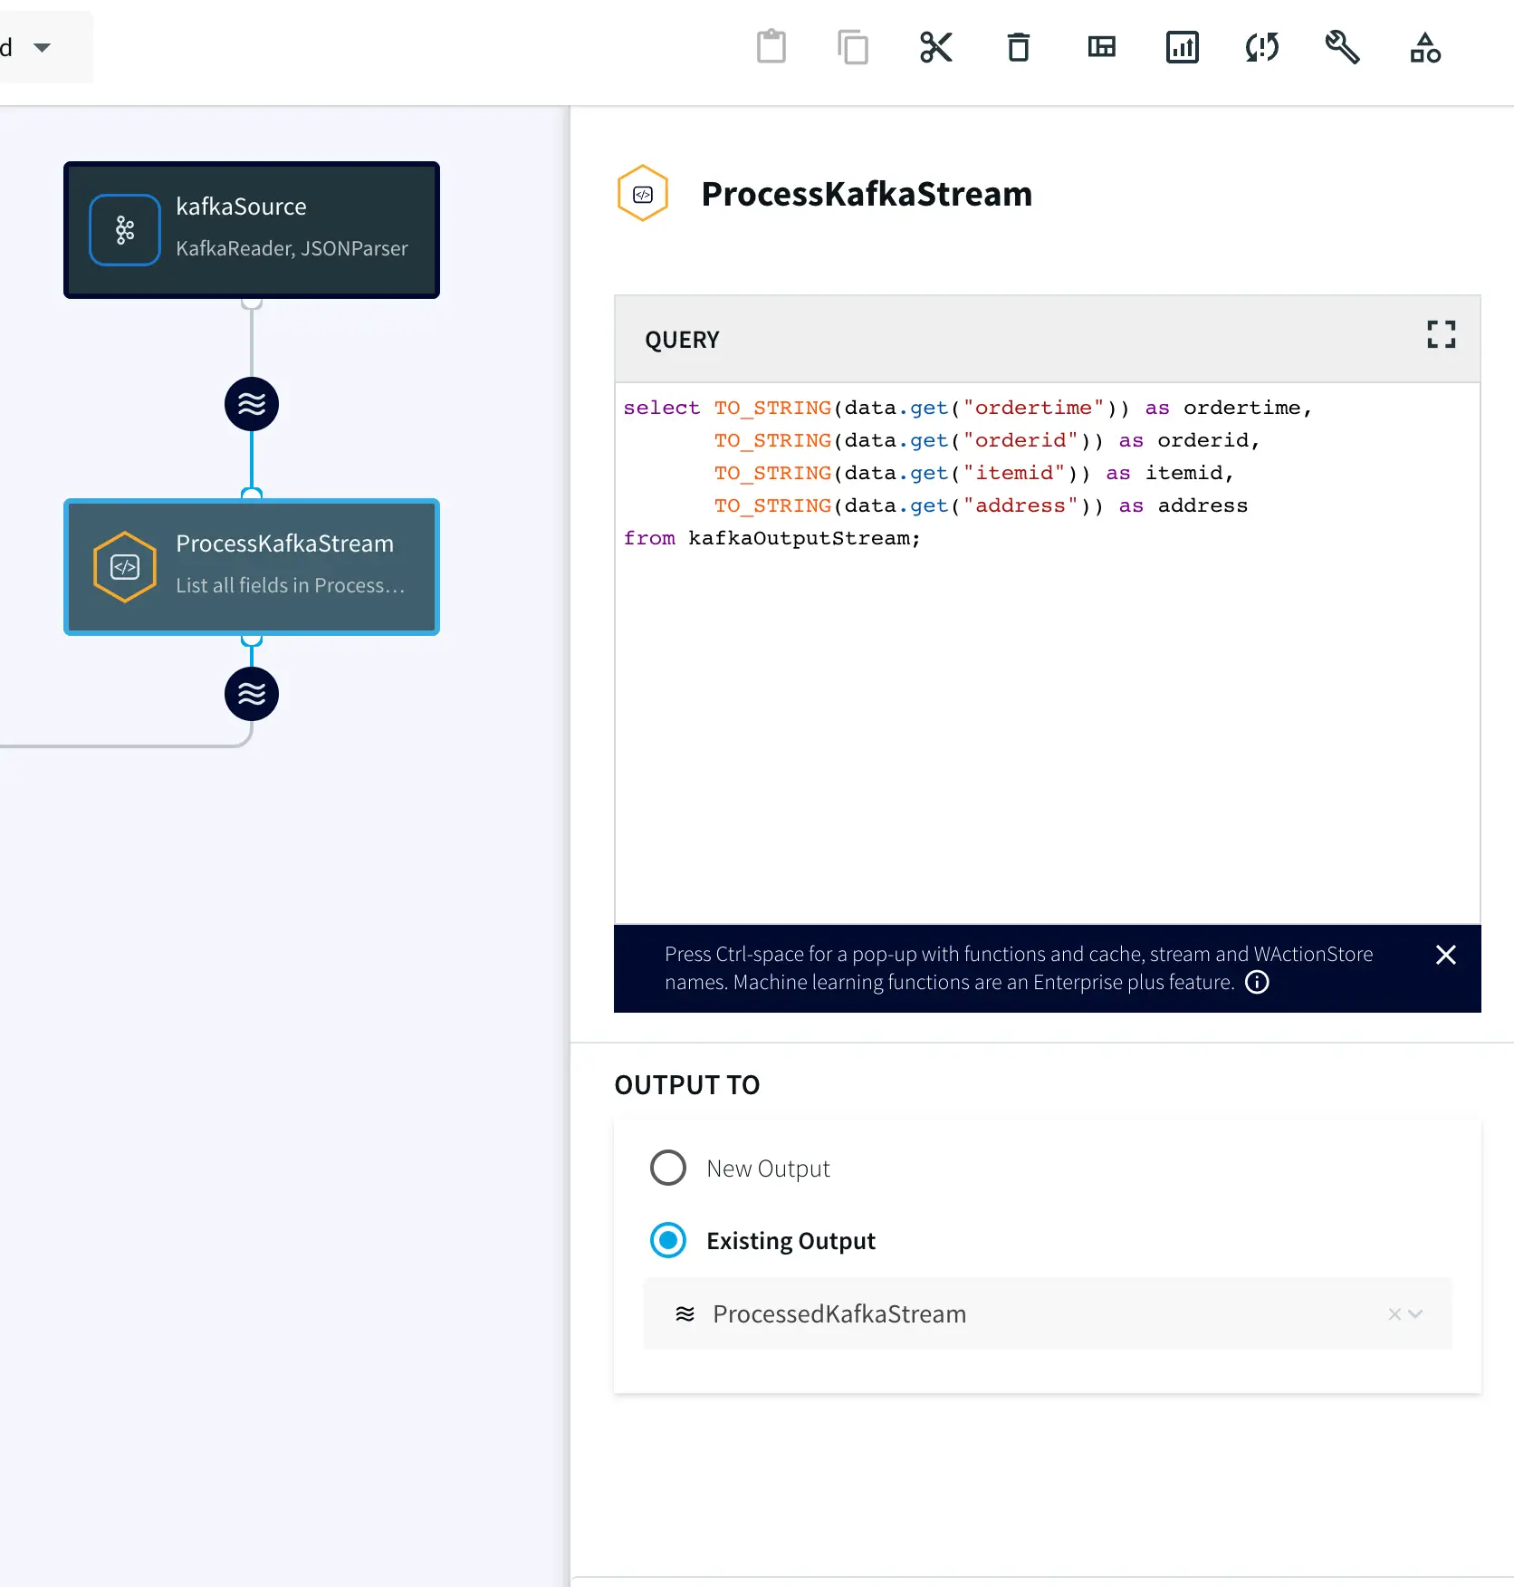Click the copy icon in toolbar

pos(852,47)
